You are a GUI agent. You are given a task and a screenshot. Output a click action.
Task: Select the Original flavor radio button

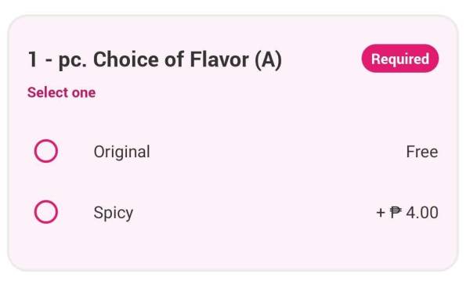(x=46, y=151)
